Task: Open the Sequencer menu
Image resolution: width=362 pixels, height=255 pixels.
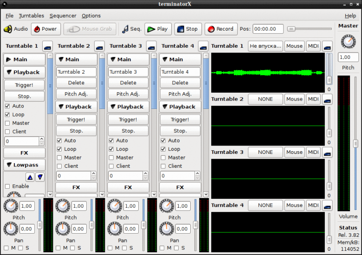Action: (63, 16)
